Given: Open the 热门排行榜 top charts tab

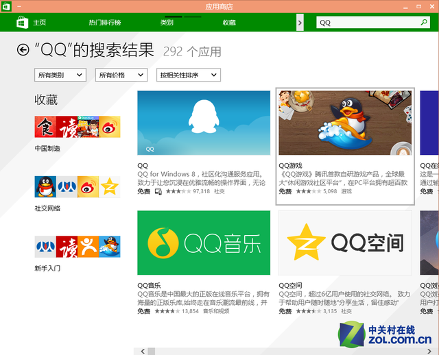Looking at the screenshot, I should pos(104,23).
